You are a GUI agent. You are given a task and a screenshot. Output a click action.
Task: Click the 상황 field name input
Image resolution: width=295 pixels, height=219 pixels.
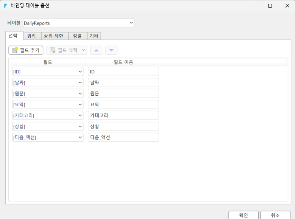click(123, 126)
